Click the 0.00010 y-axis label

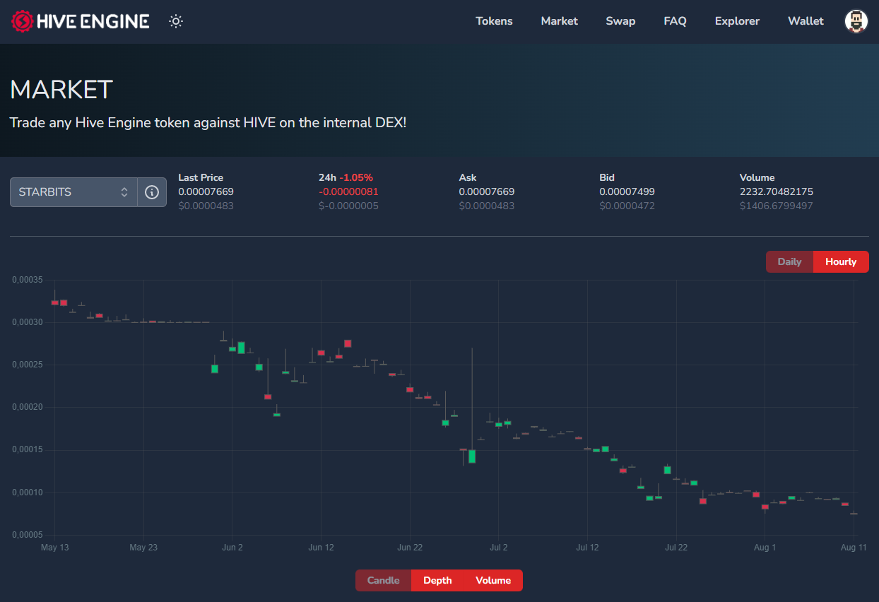pos(28,492)
